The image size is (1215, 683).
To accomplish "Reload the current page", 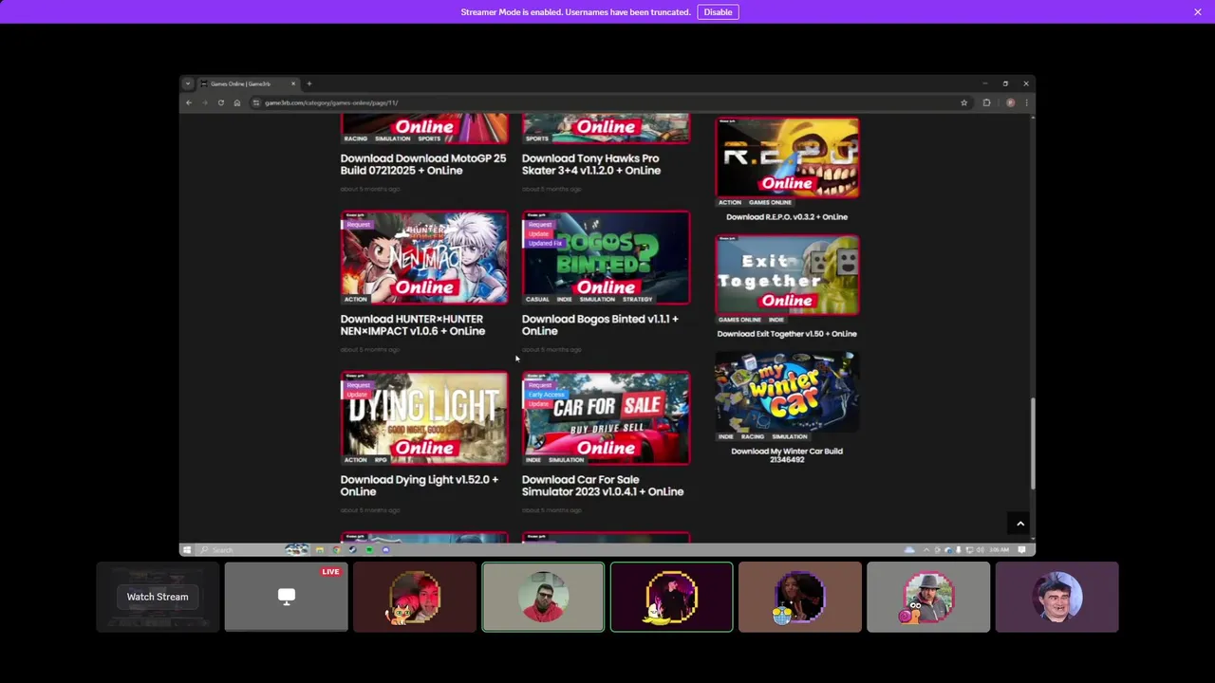I will pyautogui.click(x=220, y=102).
